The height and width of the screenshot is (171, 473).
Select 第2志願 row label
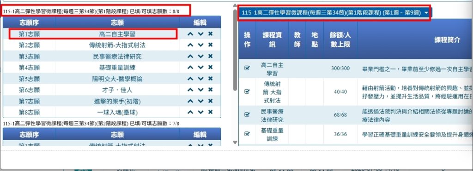coord(29,46)
